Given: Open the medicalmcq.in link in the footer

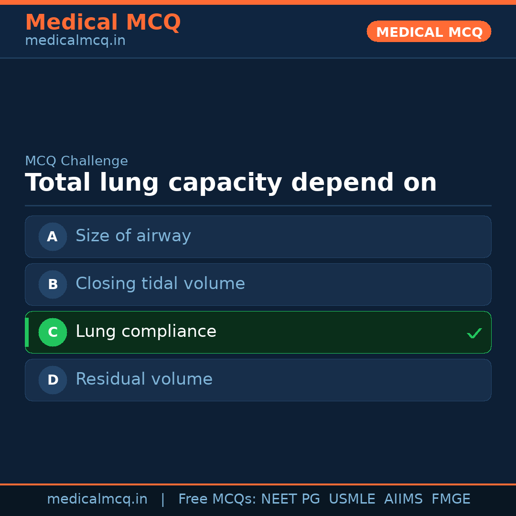Looking at the screenshot, I should pos(97,499).
